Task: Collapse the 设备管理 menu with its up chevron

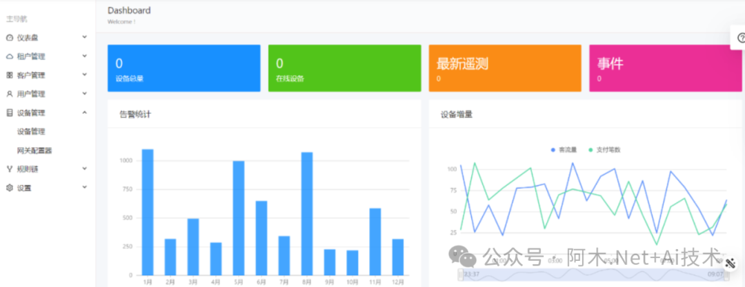Action: (x=85, y=112)
